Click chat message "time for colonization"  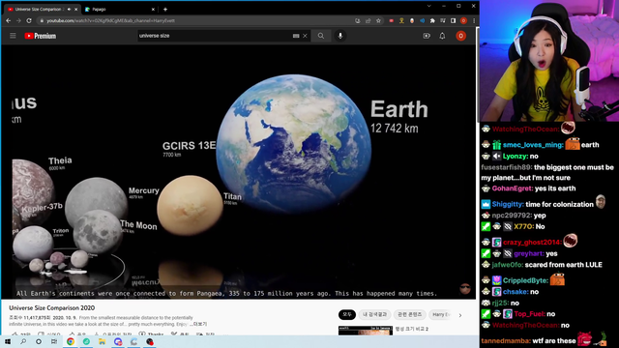(559, 204)
